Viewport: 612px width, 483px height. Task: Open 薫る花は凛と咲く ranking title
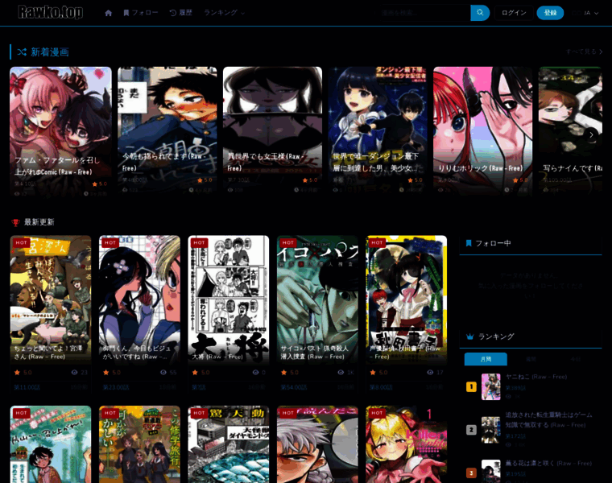(548, 464)
